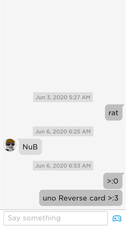Tap the sunglasses avatar profile picture
This screenshot has height=227, width=126.
[x=10, y=145]
